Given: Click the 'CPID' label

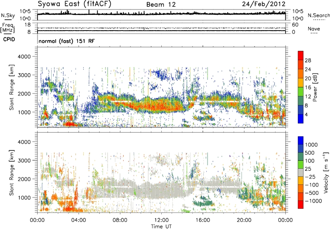Looking at the screenshot, I should coord(9,39).
